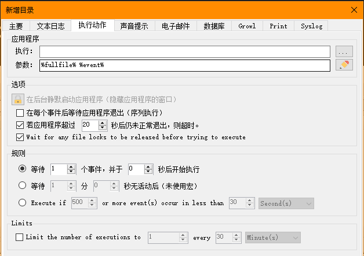Open the 电子邮件 tab
The width and height of the screenshot is (364, 256).
click(x=176, y=25)
